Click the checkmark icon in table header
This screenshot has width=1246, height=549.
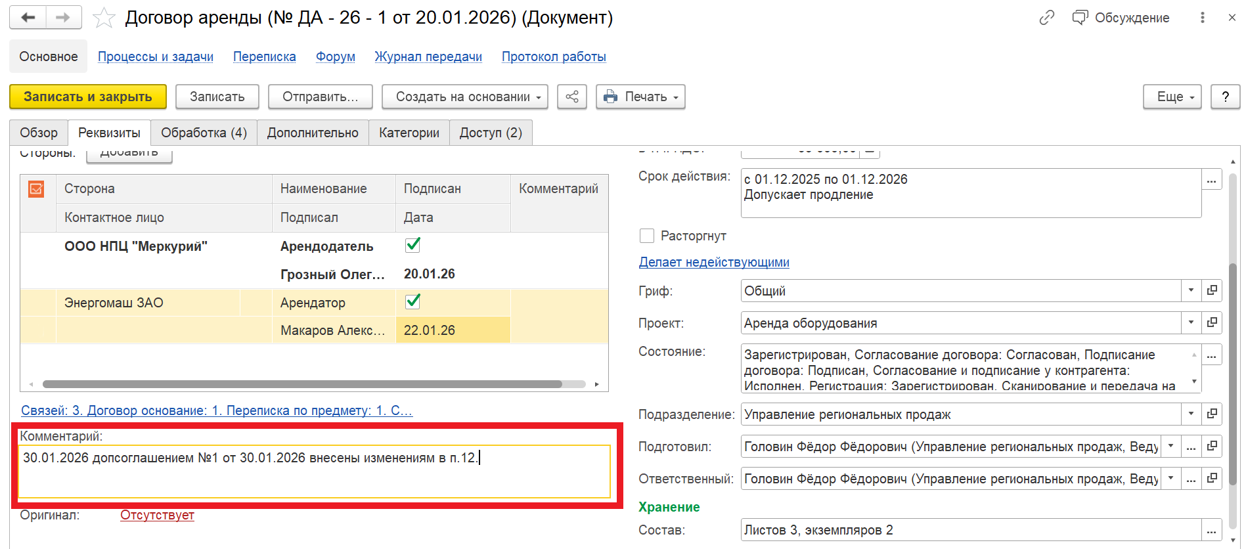click(36, 189)
